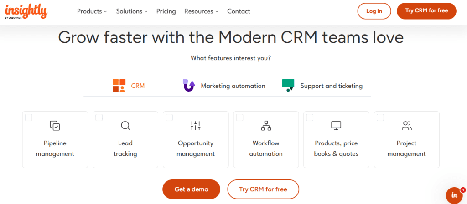Click the Project management people icon

(x=406, y=126)
